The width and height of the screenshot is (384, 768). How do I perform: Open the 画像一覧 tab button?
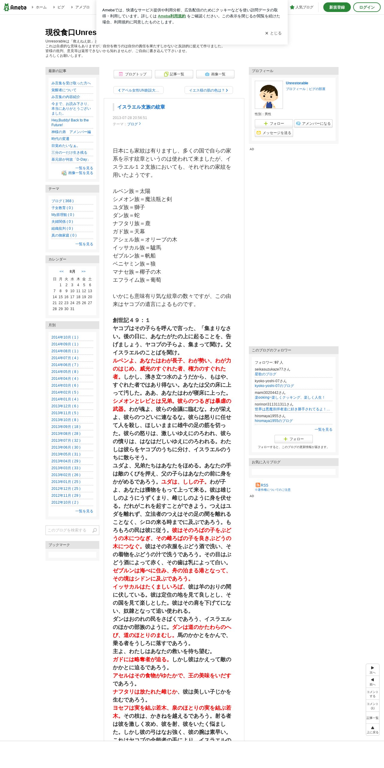point(215,74)
